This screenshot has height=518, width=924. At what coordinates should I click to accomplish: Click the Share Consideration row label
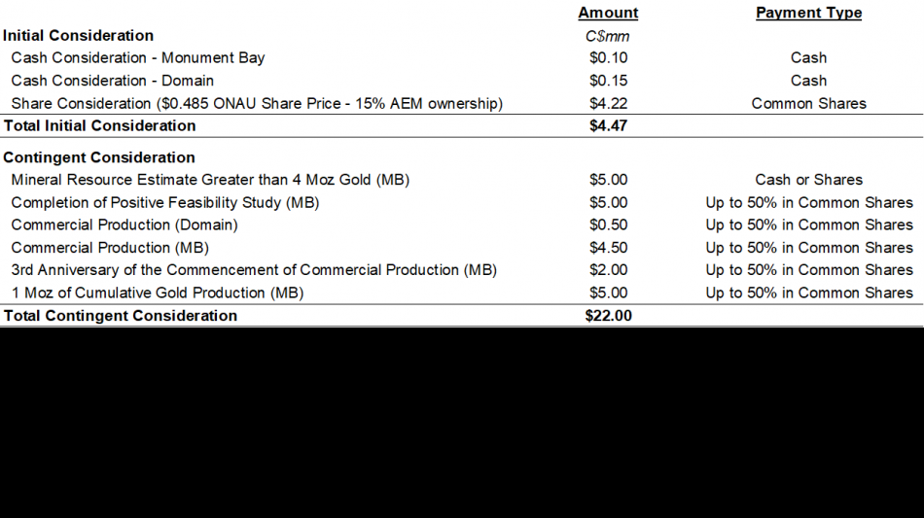[x=257, y=103]
